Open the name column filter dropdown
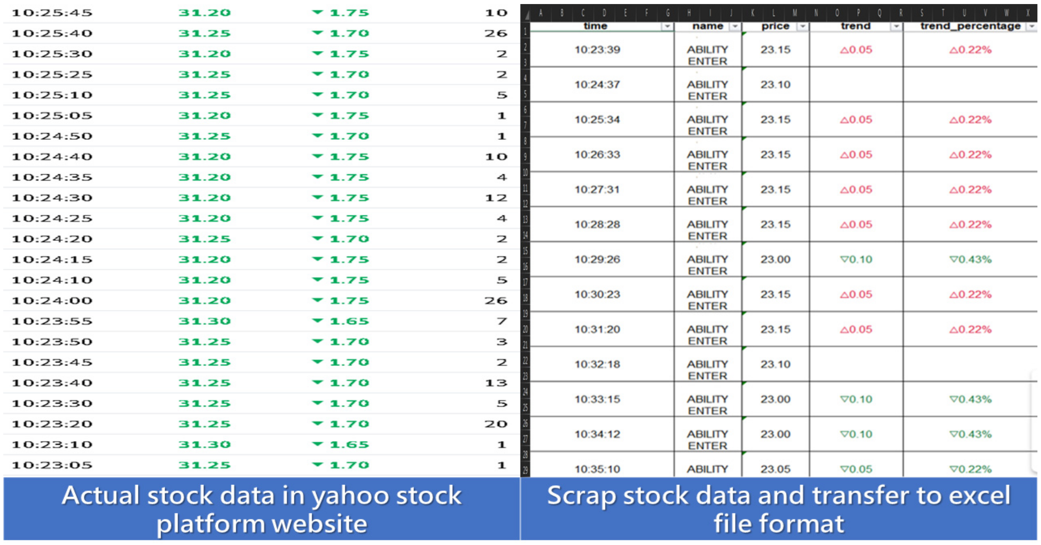The height and width of the screenshot is (545, 1041). click(735, 27)
